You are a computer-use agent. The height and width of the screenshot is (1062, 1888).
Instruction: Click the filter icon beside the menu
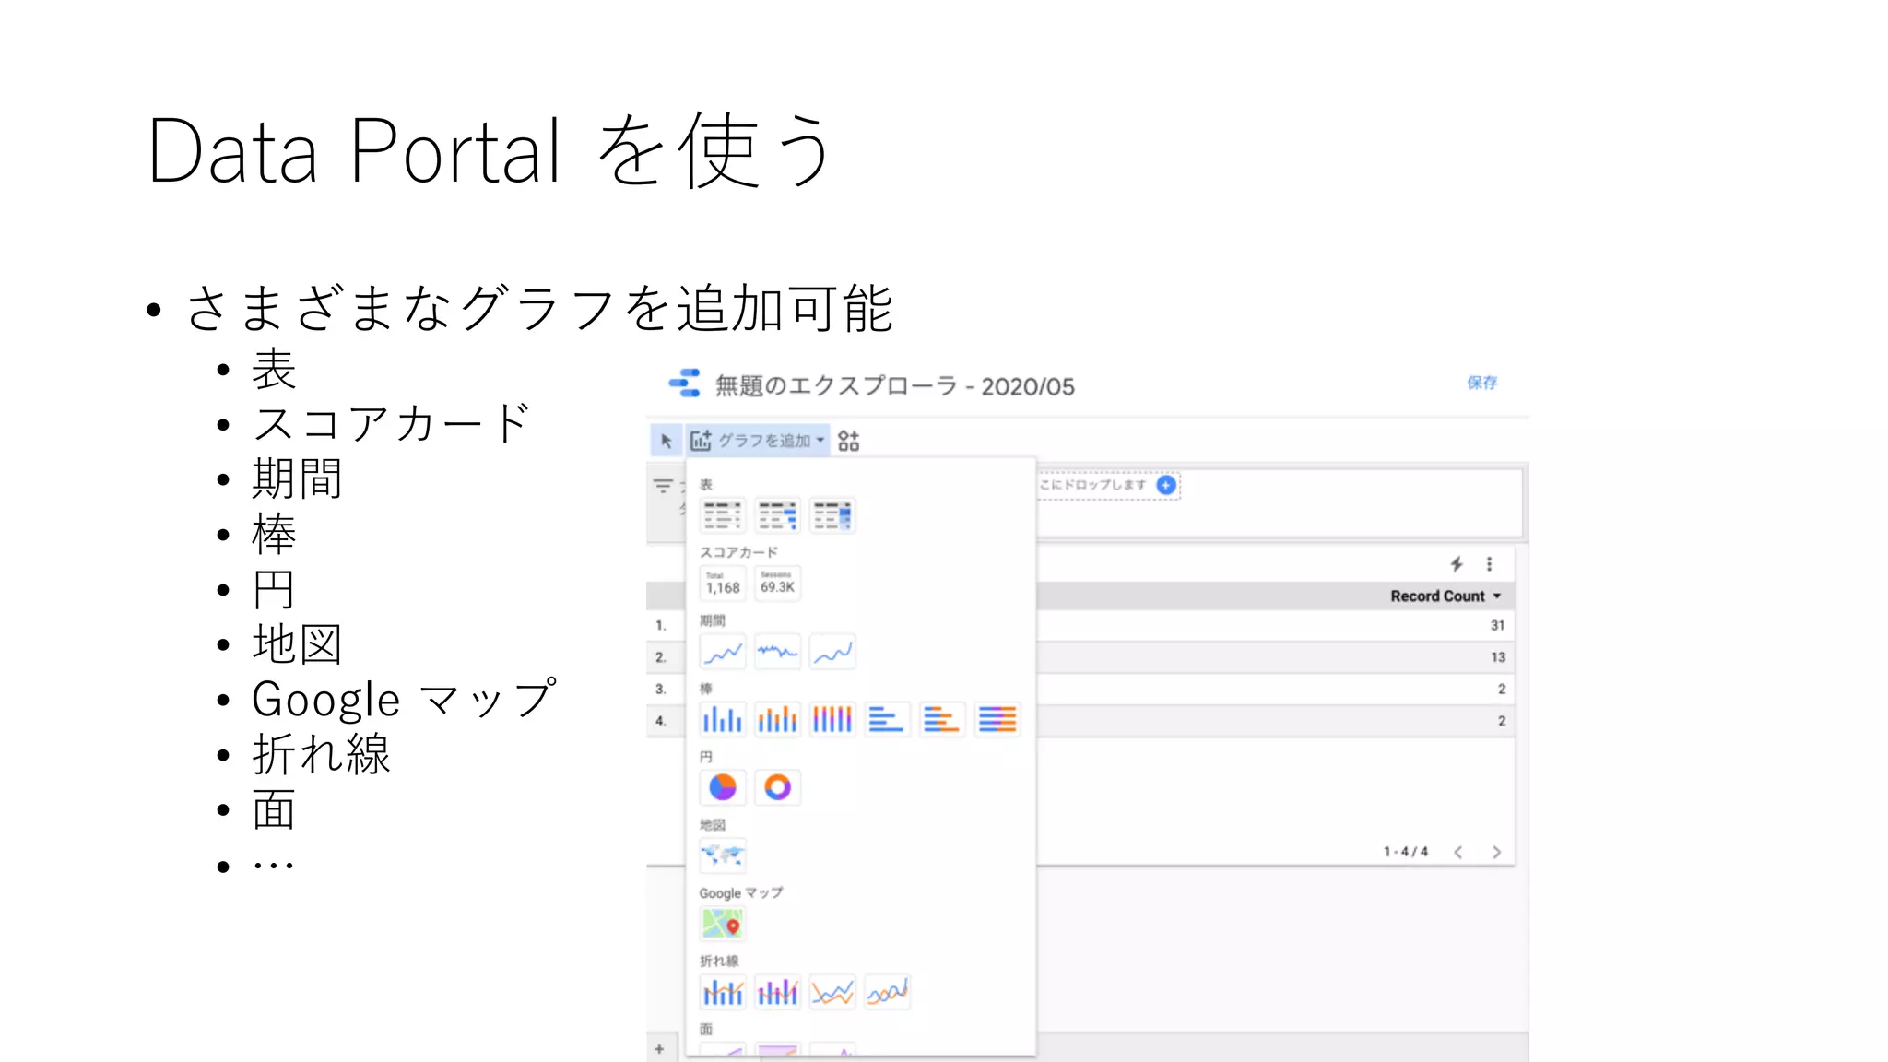pos(663,485)
